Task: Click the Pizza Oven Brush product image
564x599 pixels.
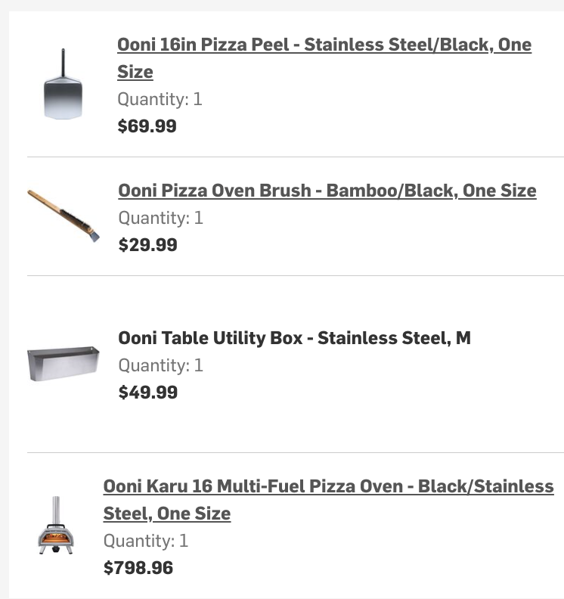Action: [64, 216]
